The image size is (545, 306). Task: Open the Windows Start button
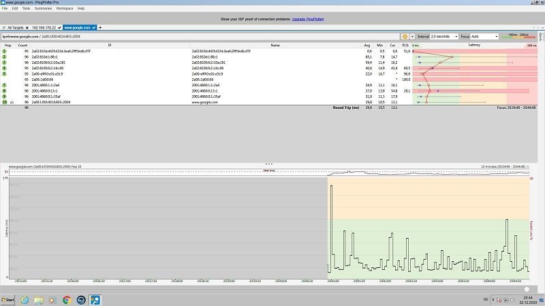pyautogui.click(x=7, y=300)
